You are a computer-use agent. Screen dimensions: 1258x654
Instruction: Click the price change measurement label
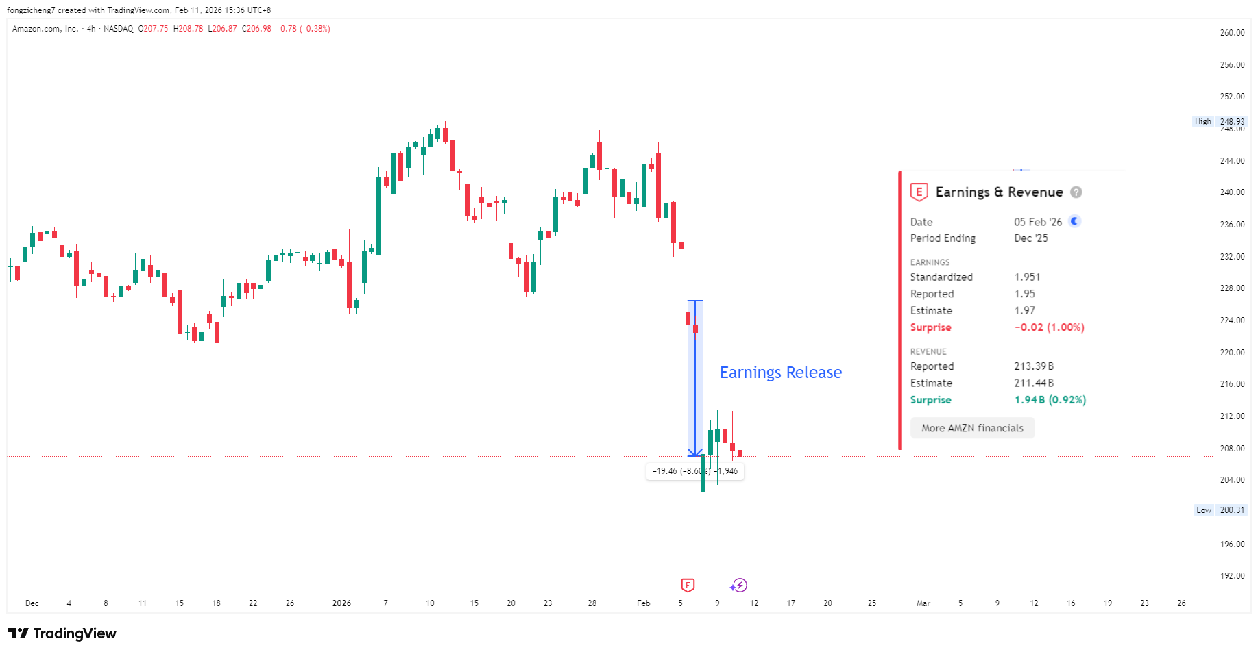click(x=694, y=471)
